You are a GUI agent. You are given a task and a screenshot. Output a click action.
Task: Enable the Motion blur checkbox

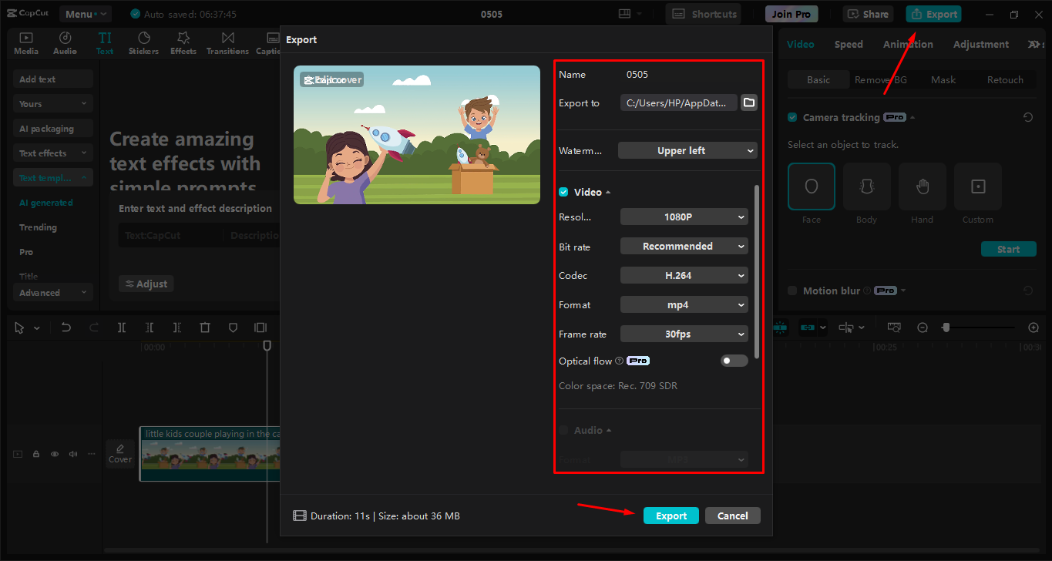click(x=792, y=291)
